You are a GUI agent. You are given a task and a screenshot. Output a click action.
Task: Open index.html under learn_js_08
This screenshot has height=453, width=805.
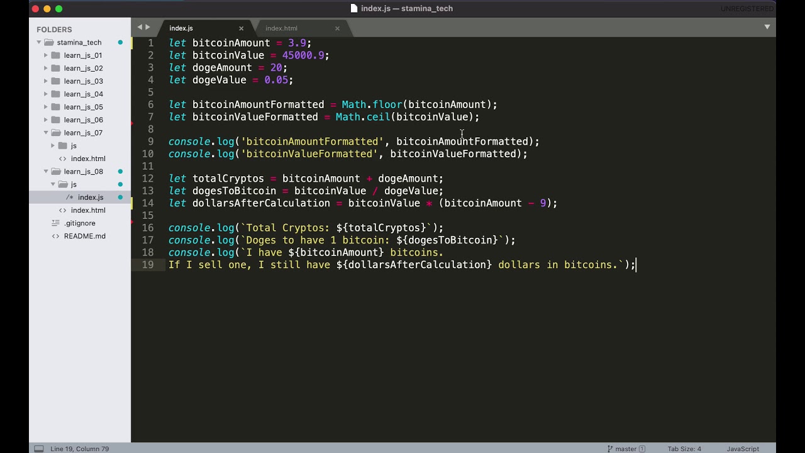click(x=88, y=210)
